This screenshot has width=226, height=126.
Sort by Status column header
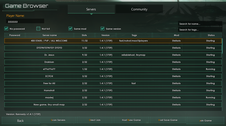(211, 35)
